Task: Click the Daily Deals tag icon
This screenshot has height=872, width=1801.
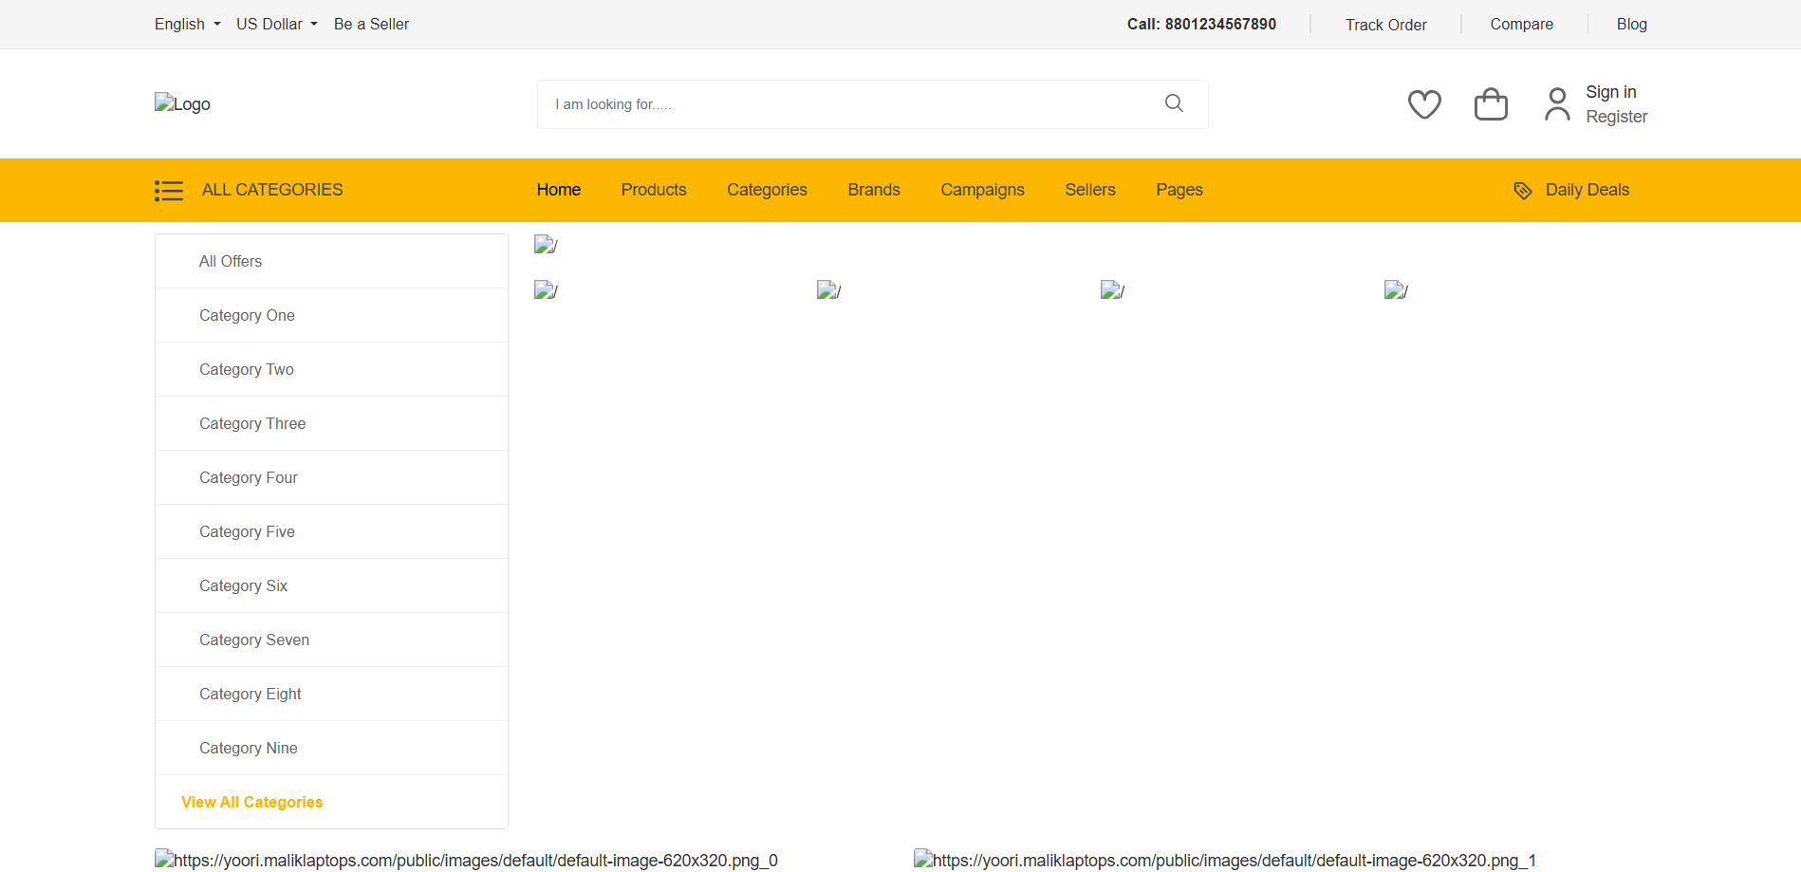Action: pyautogui.click(x=1522, y=191)
